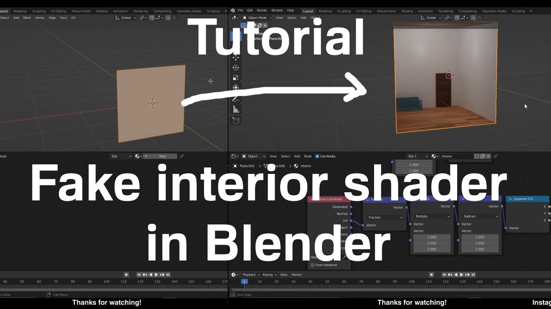Open the Mesh menu in left window
The width and height of the screenshot is (551, 309).
point(27,18)
